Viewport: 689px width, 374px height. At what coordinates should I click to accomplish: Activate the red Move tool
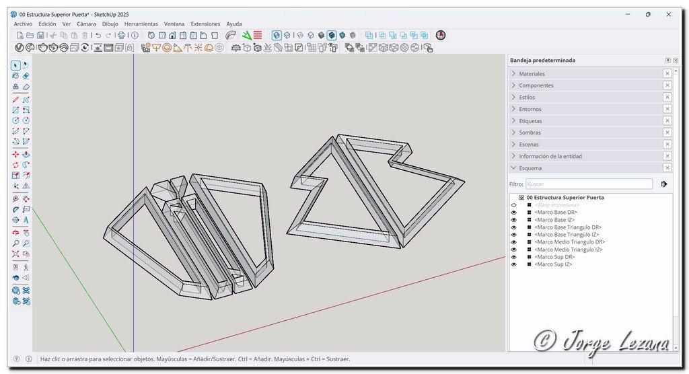(15, 154)
